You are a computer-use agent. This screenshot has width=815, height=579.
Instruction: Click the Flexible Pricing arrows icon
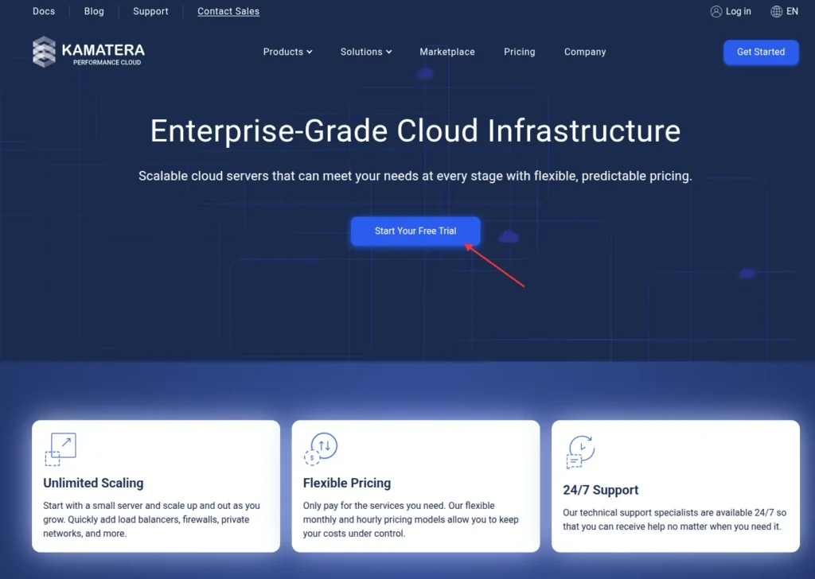click(321, 449)
